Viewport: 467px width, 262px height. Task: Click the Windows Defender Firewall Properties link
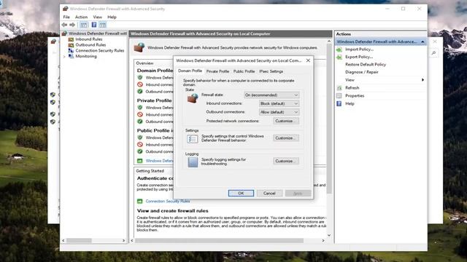(x=159, y=161)
